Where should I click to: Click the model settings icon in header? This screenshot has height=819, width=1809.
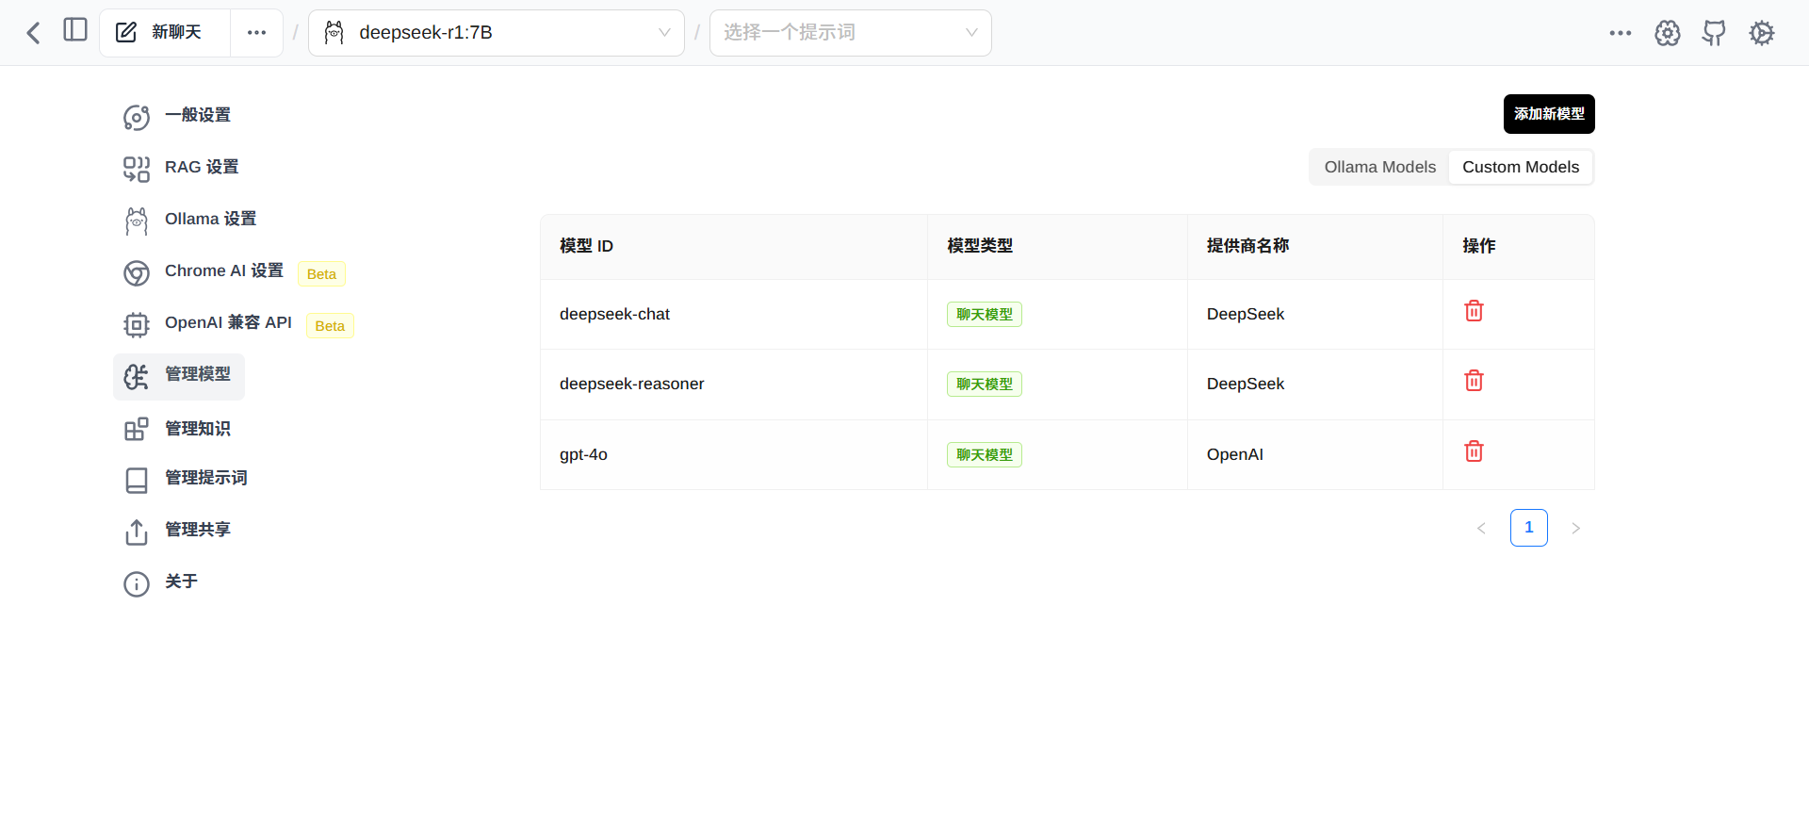pyautogui.click(x=1667, y=33)
